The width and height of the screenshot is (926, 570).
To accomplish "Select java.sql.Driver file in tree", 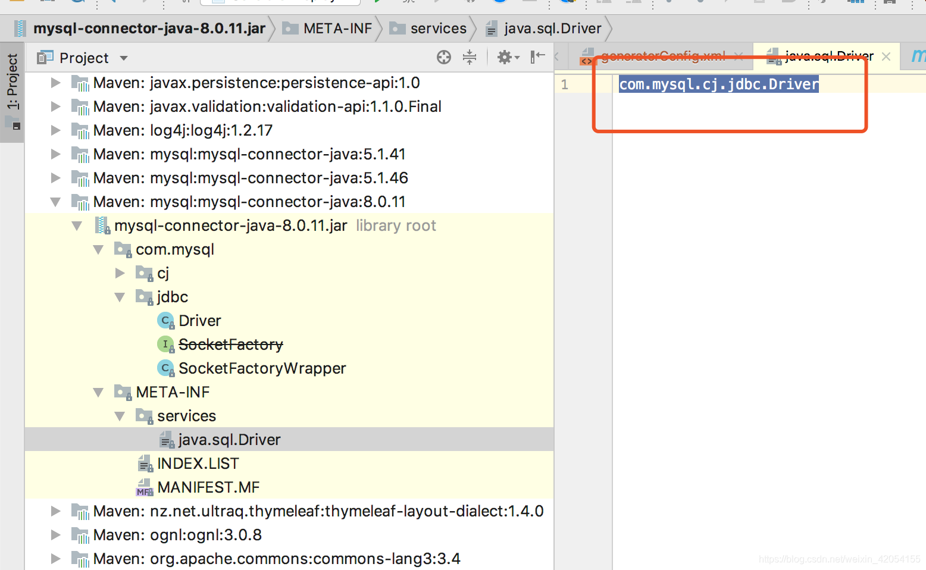I will [x=229, y=440].
